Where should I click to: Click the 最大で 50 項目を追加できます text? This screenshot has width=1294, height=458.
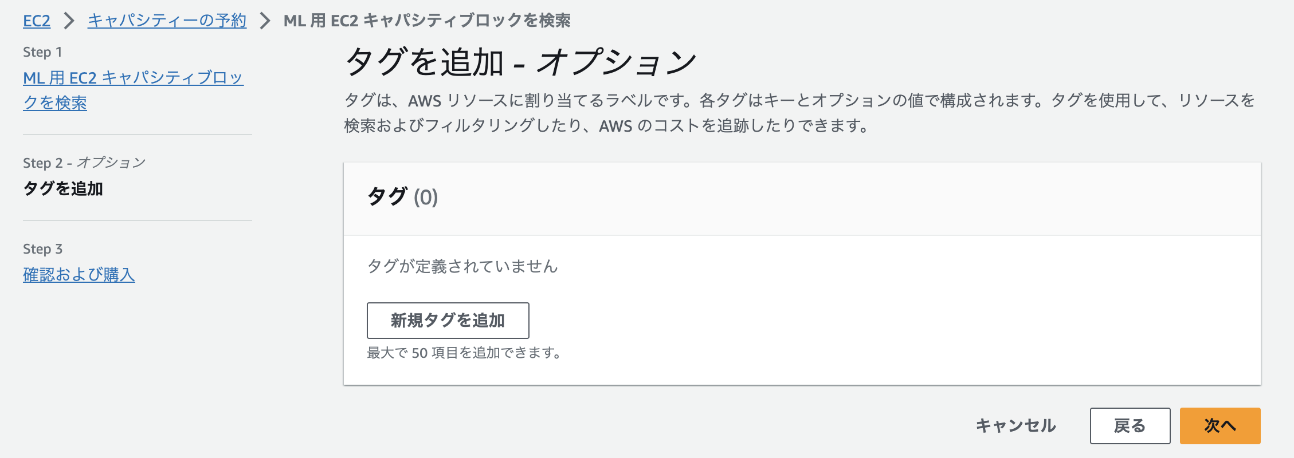pos(464,353)
